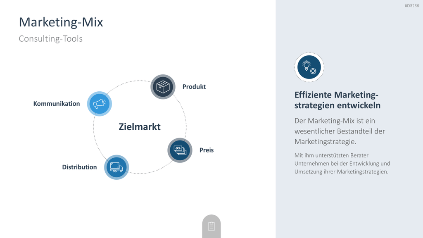This screenshot has height=238, width=423.
Task: Click the Preis money icon
Action: click(180, 150)
